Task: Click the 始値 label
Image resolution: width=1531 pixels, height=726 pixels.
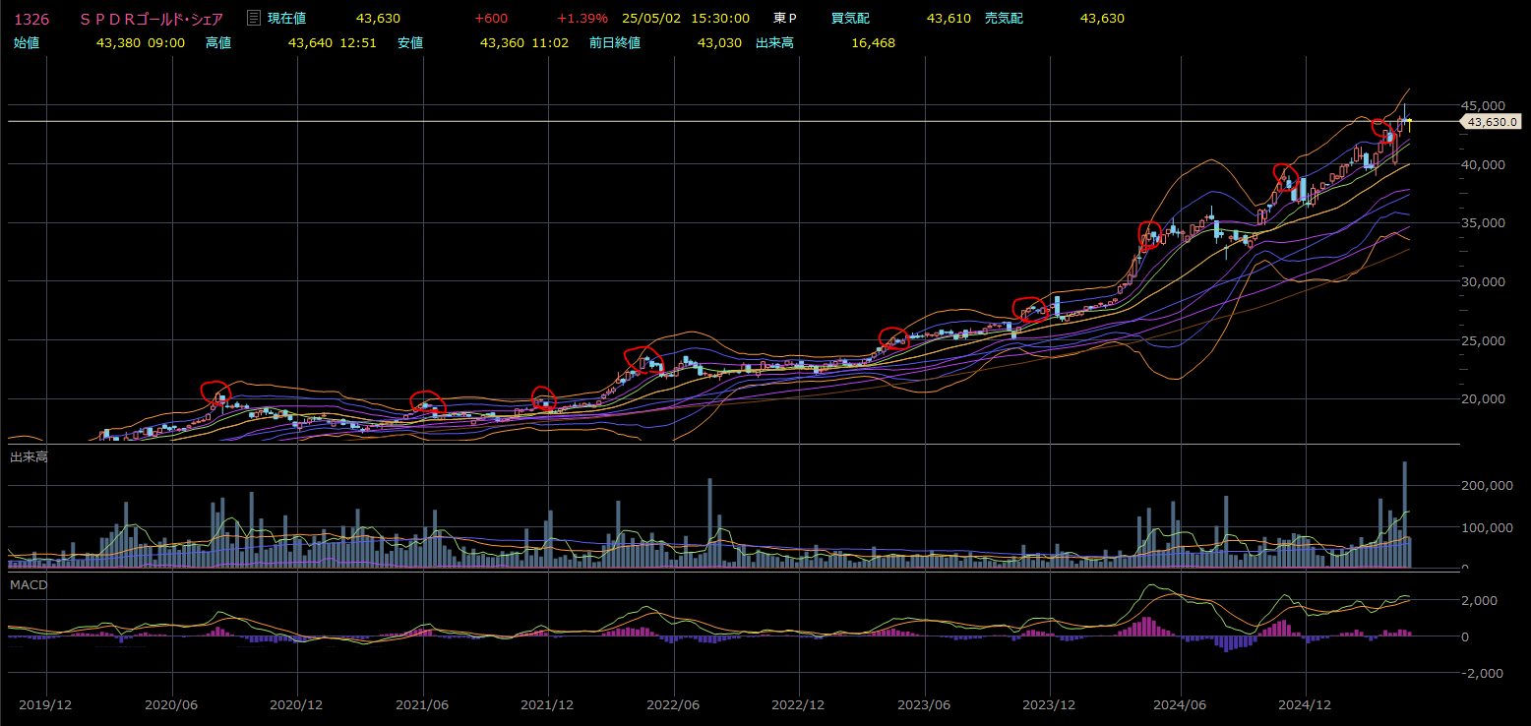Action: 27,43
